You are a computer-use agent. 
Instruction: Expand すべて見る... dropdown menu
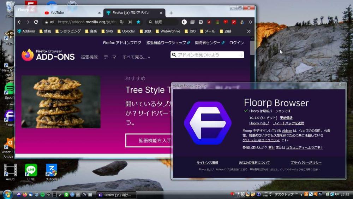[x=136, y=57]
